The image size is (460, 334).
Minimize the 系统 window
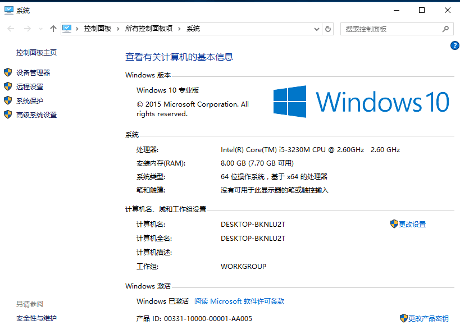397,10
